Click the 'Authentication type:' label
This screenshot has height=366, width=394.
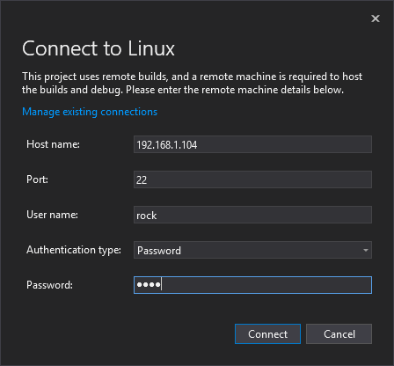(x=74, y=250)
